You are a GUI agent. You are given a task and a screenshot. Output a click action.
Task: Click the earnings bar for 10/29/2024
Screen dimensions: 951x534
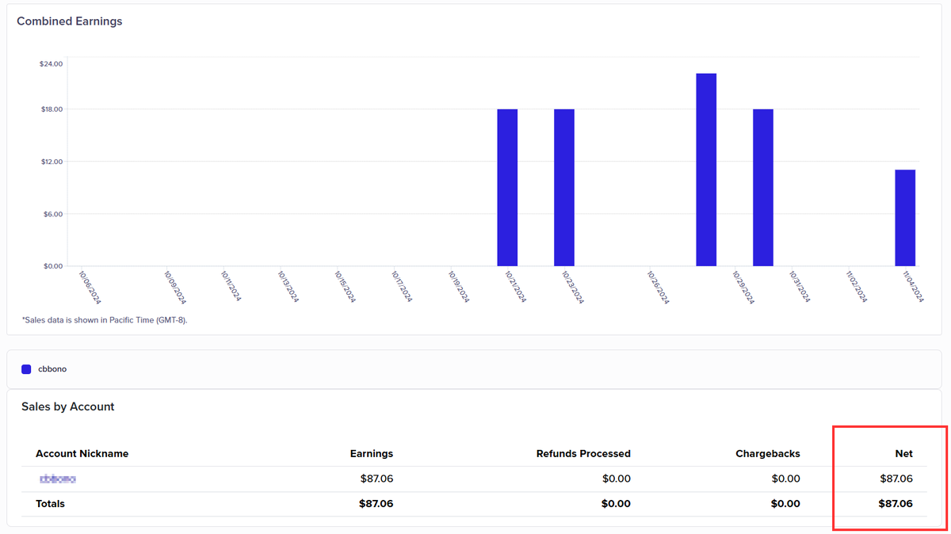762,186
